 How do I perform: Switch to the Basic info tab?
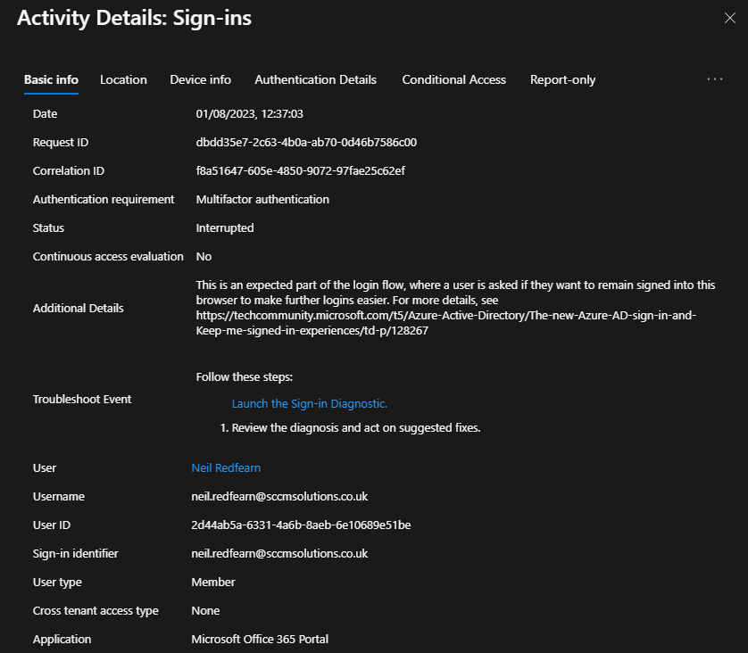coord(51,79)
